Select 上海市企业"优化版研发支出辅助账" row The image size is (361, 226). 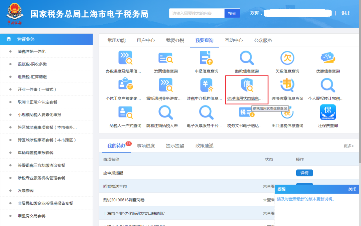tap(187, 213)
